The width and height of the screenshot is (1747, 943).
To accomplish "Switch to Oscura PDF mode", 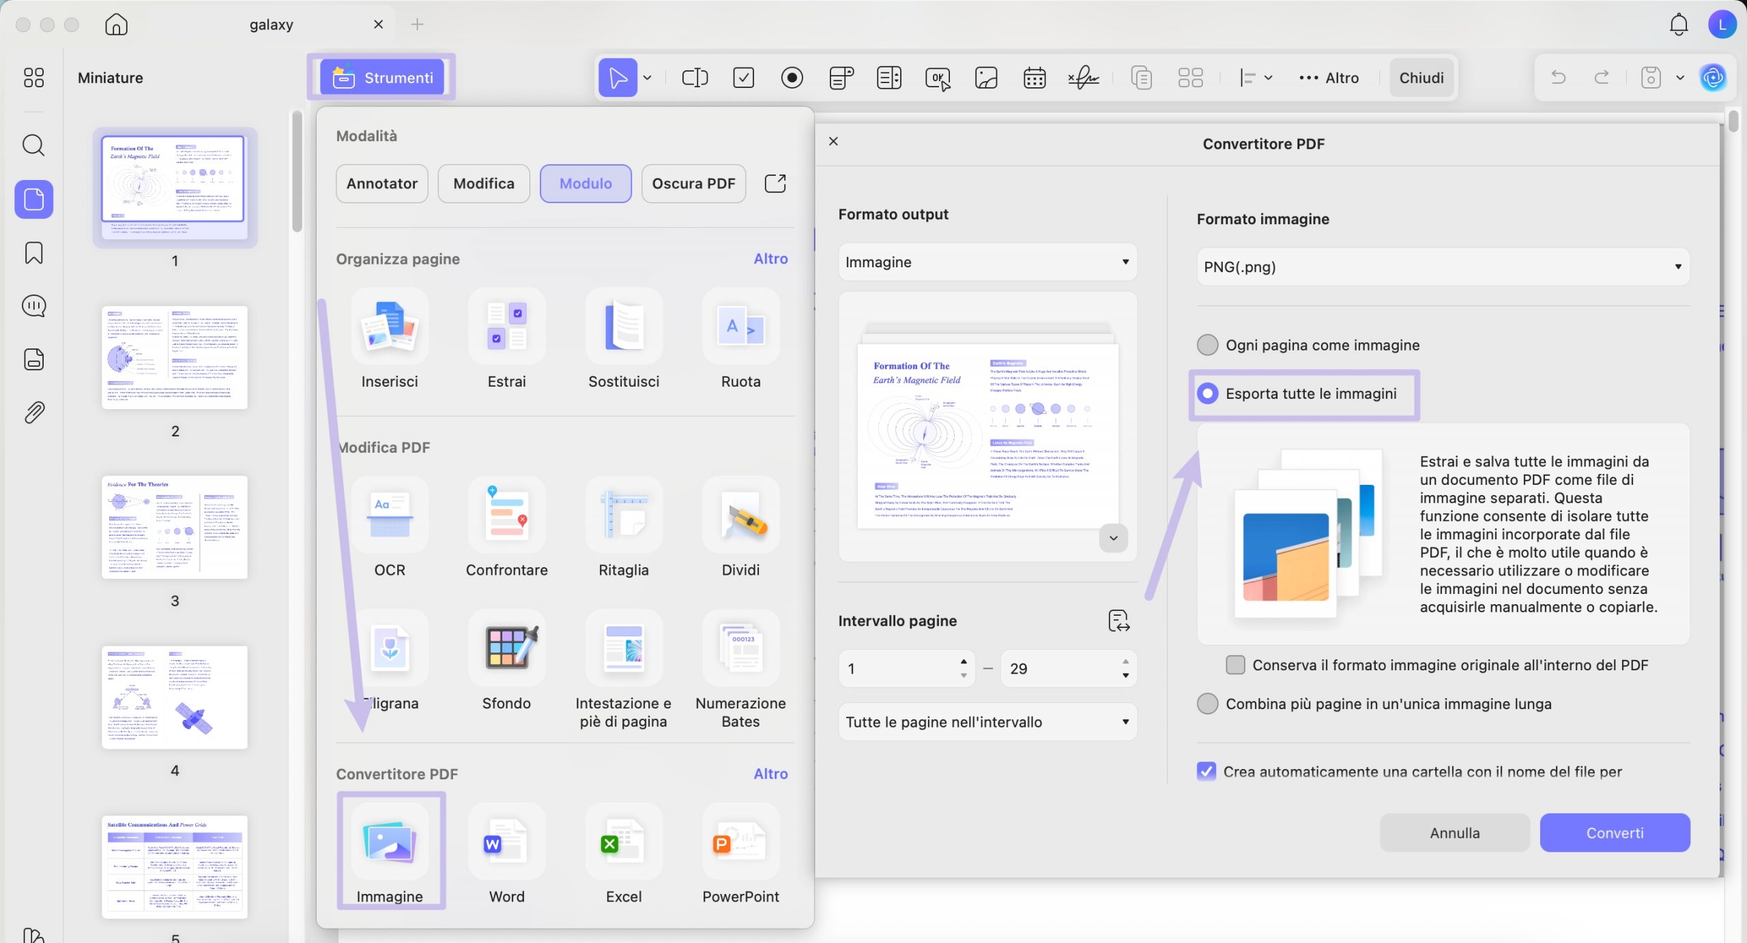I will click(x=693, y=183).
